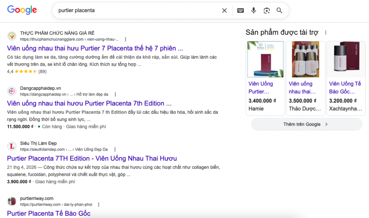Screen dimensions: 369x218
Task: Open the on-screen keyboard input tool
Action: click(x=240, y=10)
